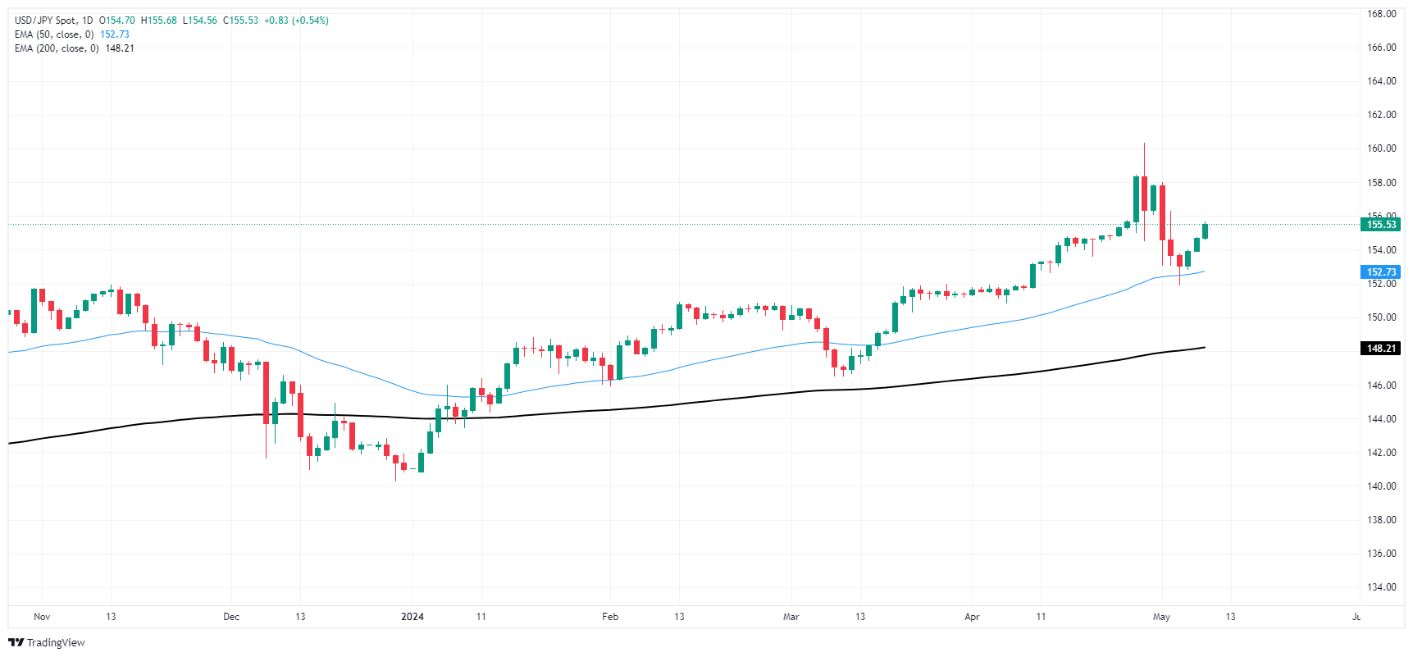Select the blue 152.73 EMA price label
The height and width of the screenshot is (657, 1413).
1381,271
